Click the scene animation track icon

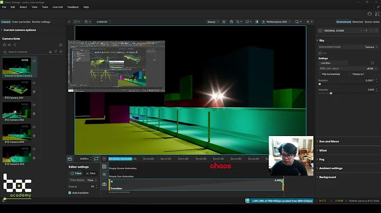104,167
